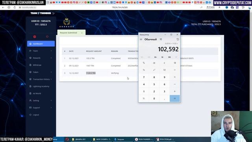
Task: Select the 1120.5 TRX request amount cell
Action: 91,73
